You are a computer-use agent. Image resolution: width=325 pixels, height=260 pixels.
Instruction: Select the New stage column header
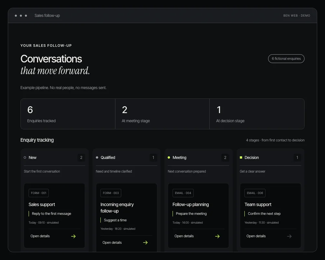[55, 158]
